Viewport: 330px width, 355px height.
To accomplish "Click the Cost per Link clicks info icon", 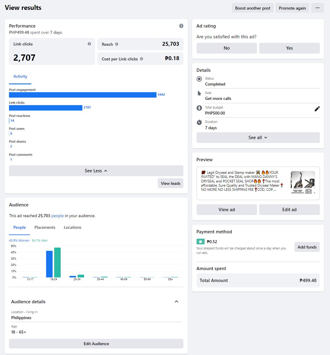I will pos(142,59).
